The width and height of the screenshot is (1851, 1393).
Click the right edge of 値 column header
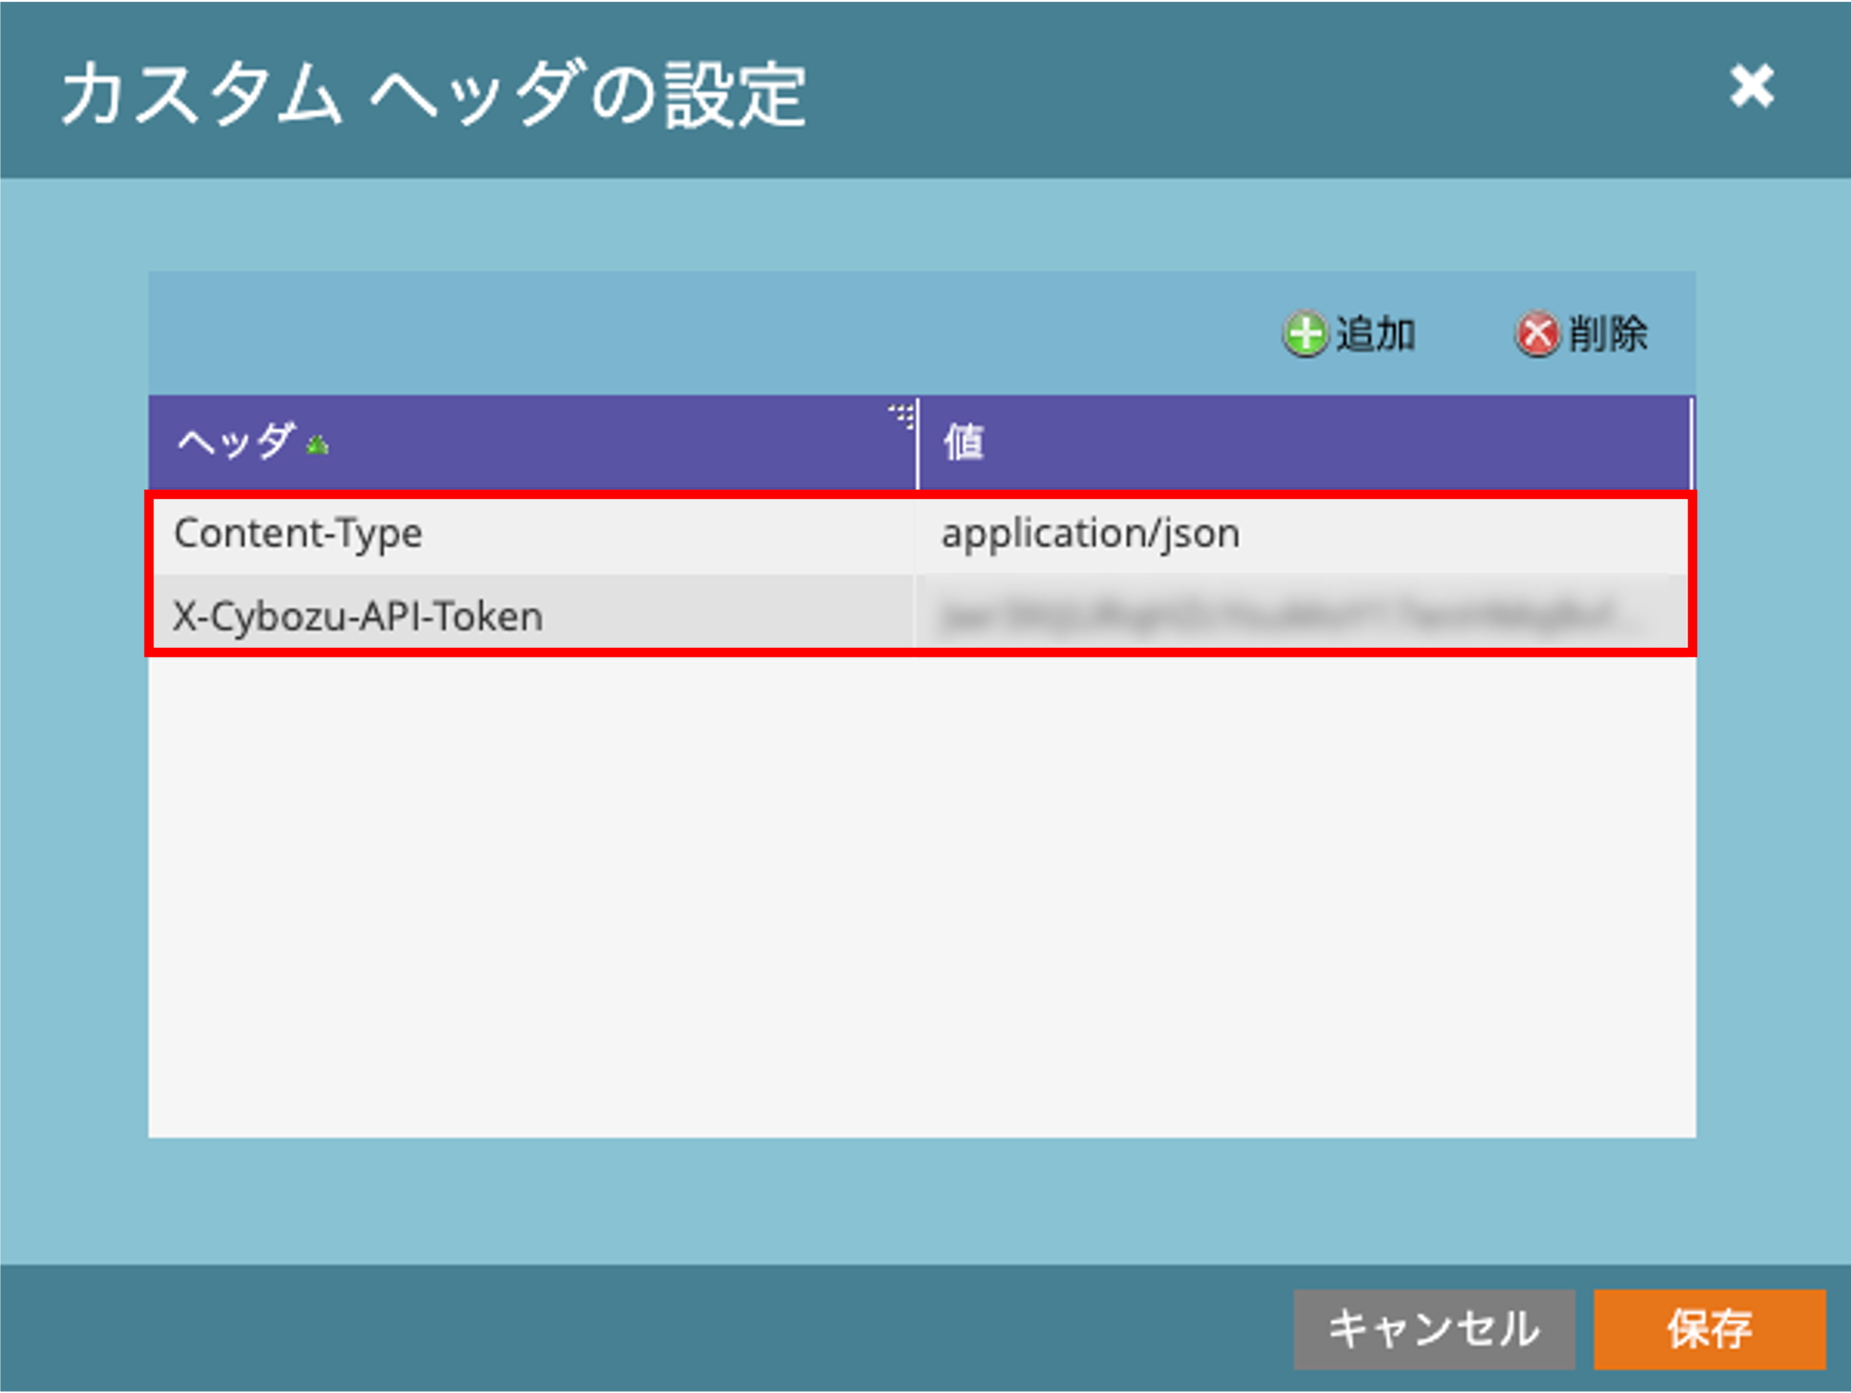tap(1691, 443)
